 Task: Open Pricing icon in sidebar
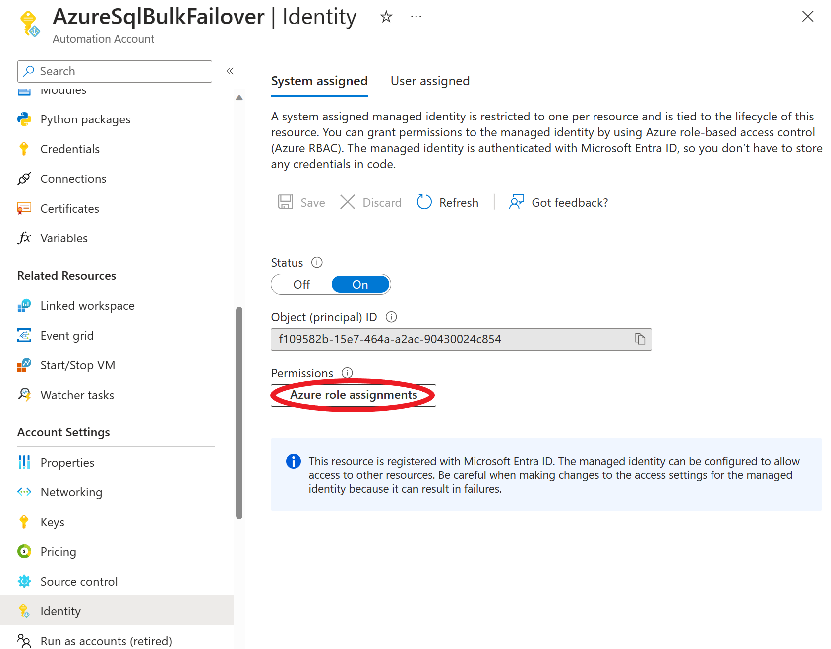click(24, 552)
